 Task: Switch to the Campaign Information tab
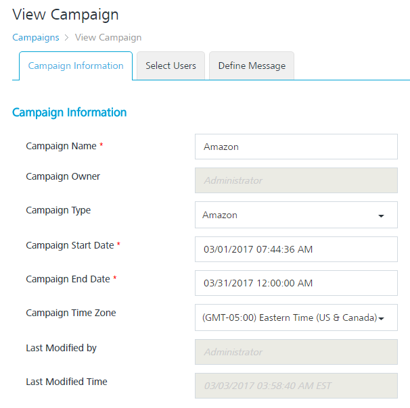[76, 66]
